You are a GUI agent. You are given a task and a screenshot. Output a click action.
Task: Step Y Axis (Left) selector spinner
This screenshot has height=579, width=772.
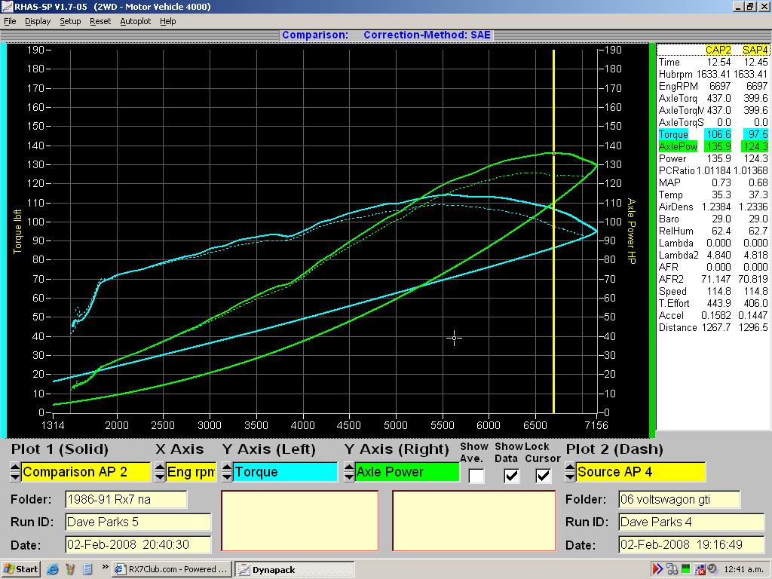[226, 472]
